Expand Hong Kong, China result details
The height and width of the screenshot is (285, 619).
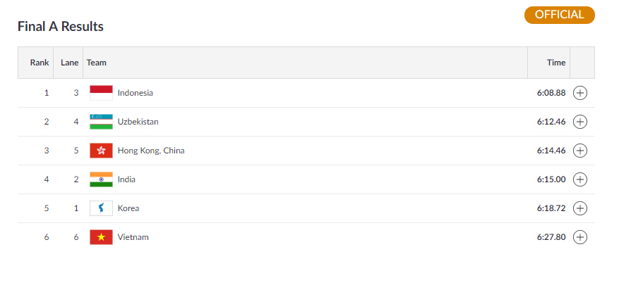(x=580, y=151)
